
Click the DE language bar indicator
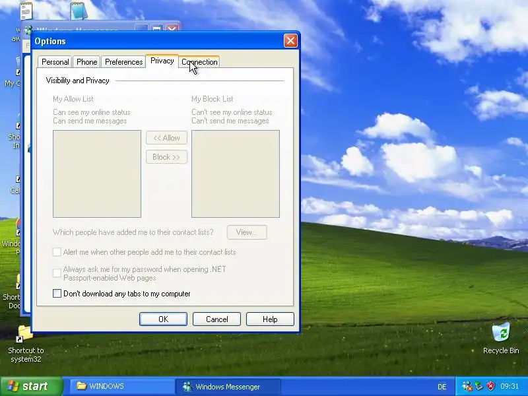pos(442,387)
